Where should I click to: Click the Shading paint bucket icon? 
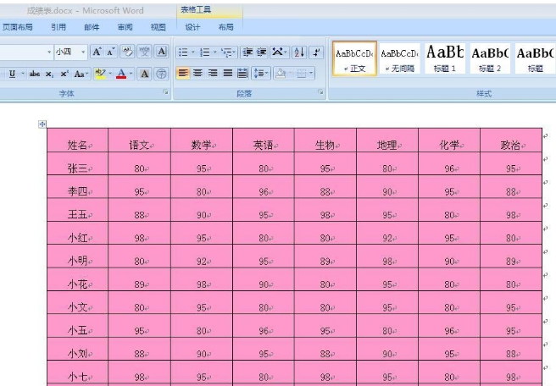(x=281, y=74)
